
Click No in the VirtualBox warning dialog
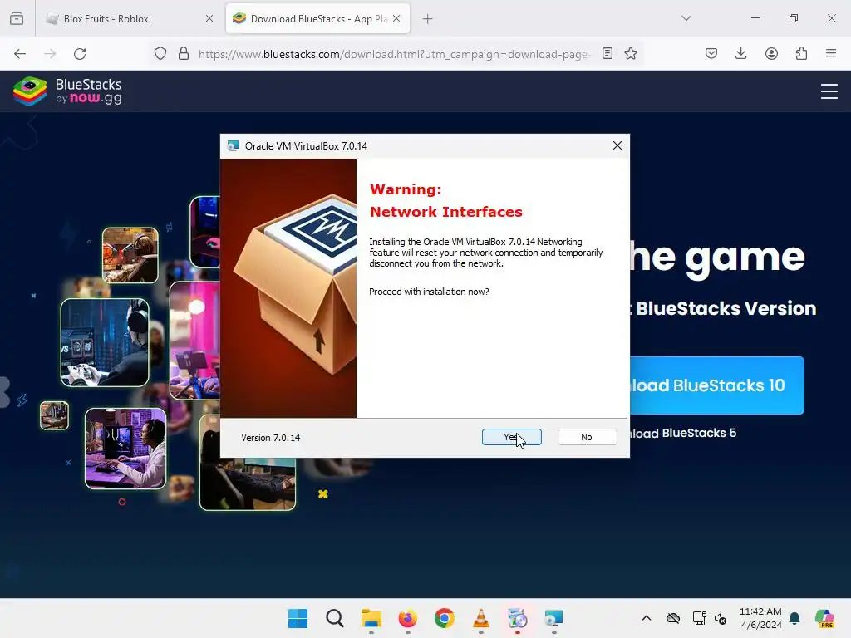click(x=587, y=437)
